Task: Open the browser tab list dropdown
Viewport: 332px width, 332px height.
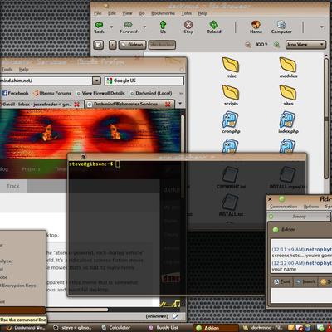Action: 180,104
